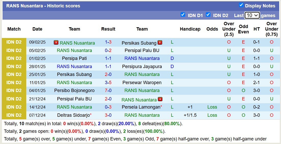Open the Persipura Jayapura team page
281x144 pixels.
click(142, 67)
